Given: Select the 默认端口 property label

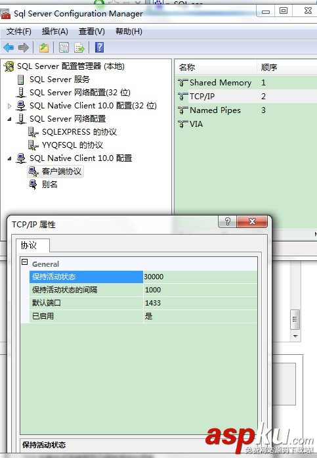Looking at the screenshot, I should pyautogui.click(x=47, y=303).
